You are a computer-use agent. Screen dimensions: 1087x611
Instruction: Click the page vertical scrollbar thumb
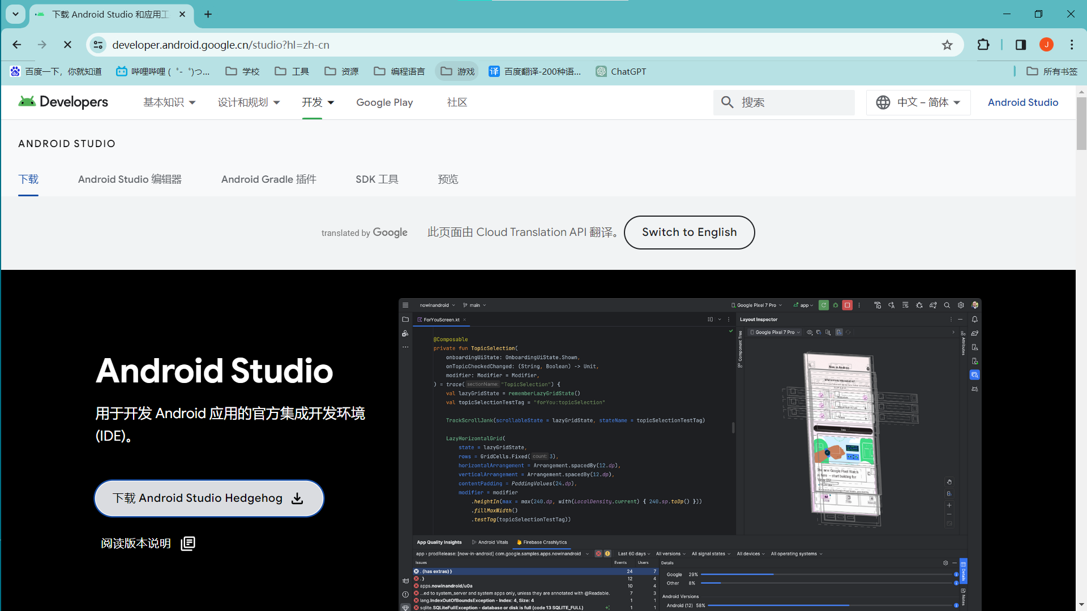pyautogui.click(x=1081, y=123)
